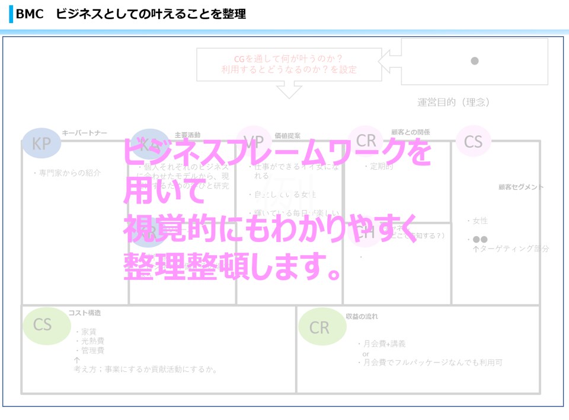Click the down-pointing block arrow under CG box
Screen dimensions: 569x420
coord(289,90)
